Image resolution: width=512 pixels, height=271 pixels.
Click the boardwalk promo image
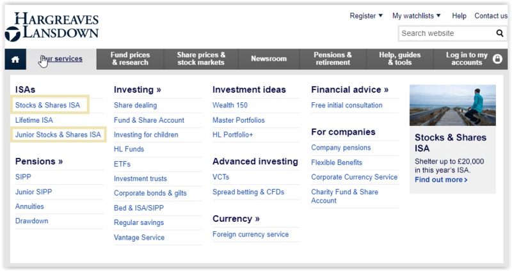(452, 105)
